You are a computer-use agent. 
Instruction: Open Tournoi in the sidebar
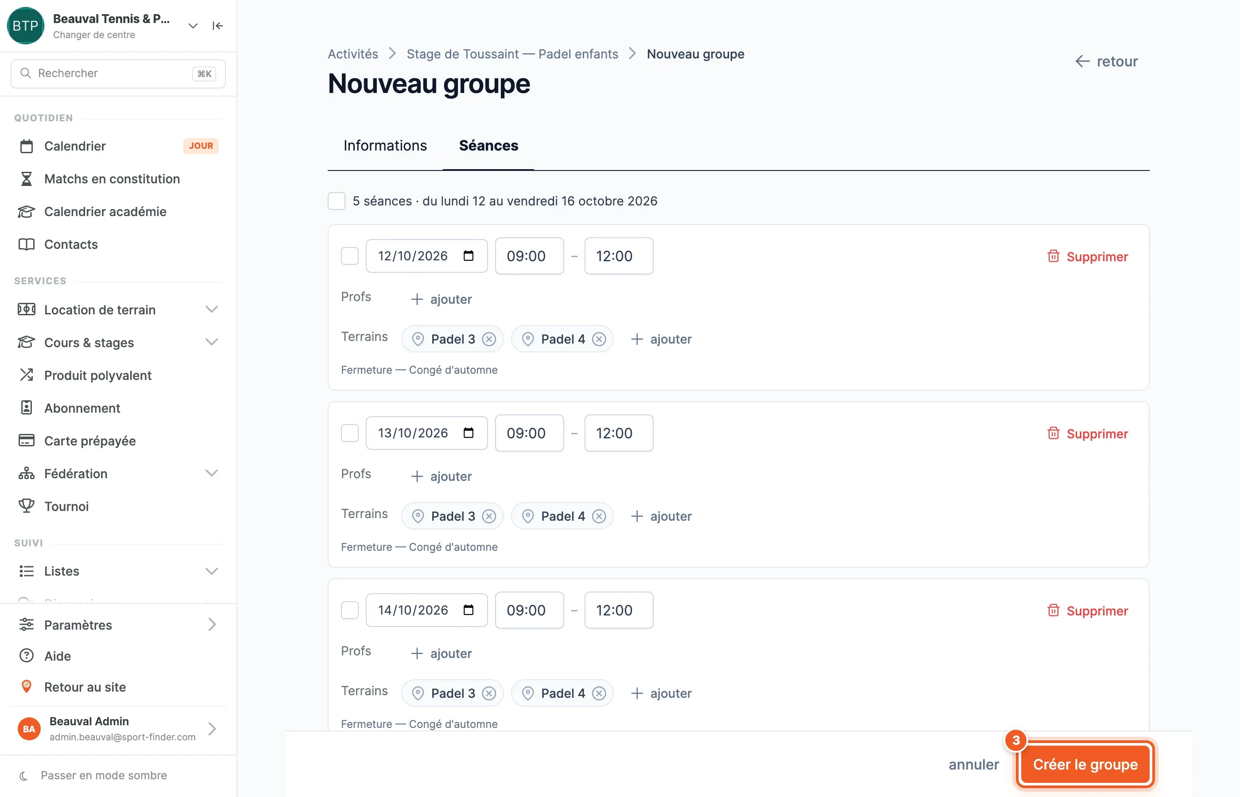point(118,506)
